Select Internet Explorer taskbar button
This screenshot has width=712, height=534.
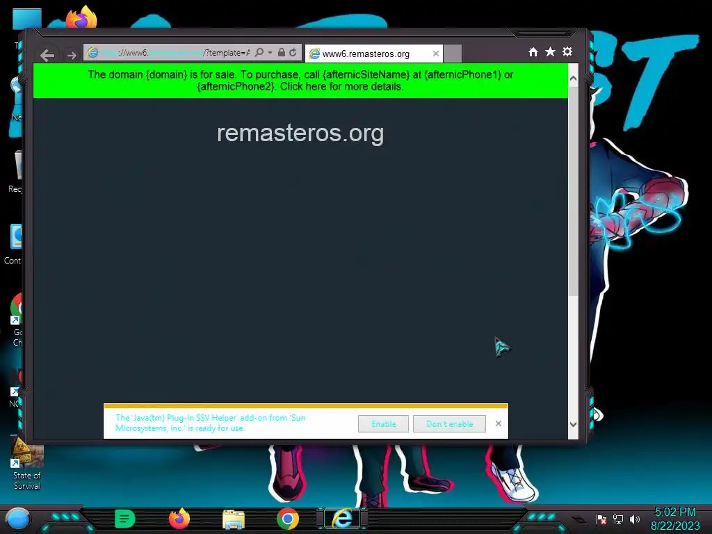tap(342, 519)
